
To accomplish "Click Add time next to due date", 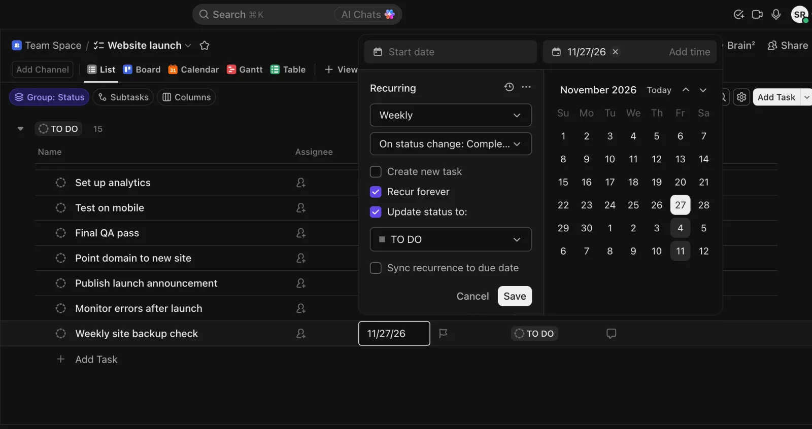I will pos(689,52).
